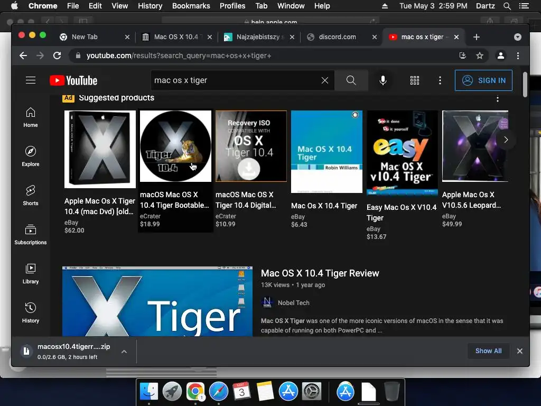The width and height of the screenshot is (541, 406).
Task: Open Apple Mac Os X Leopard product listing
Action: point(475,169)
